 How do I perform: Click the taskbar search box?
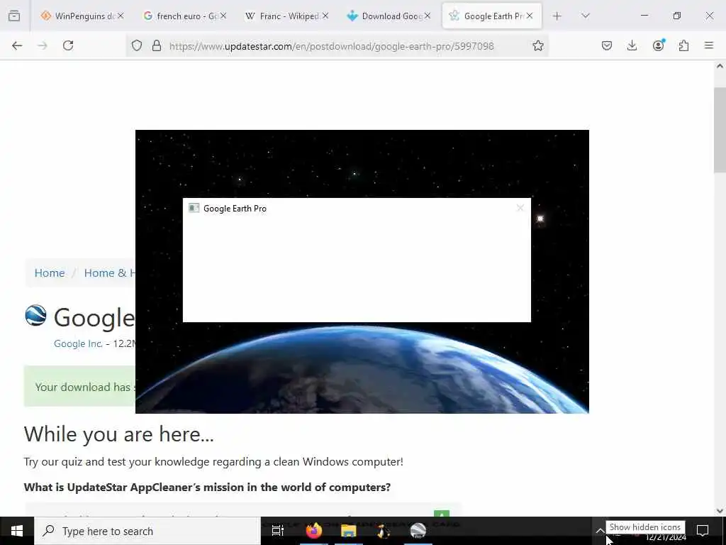147,531
